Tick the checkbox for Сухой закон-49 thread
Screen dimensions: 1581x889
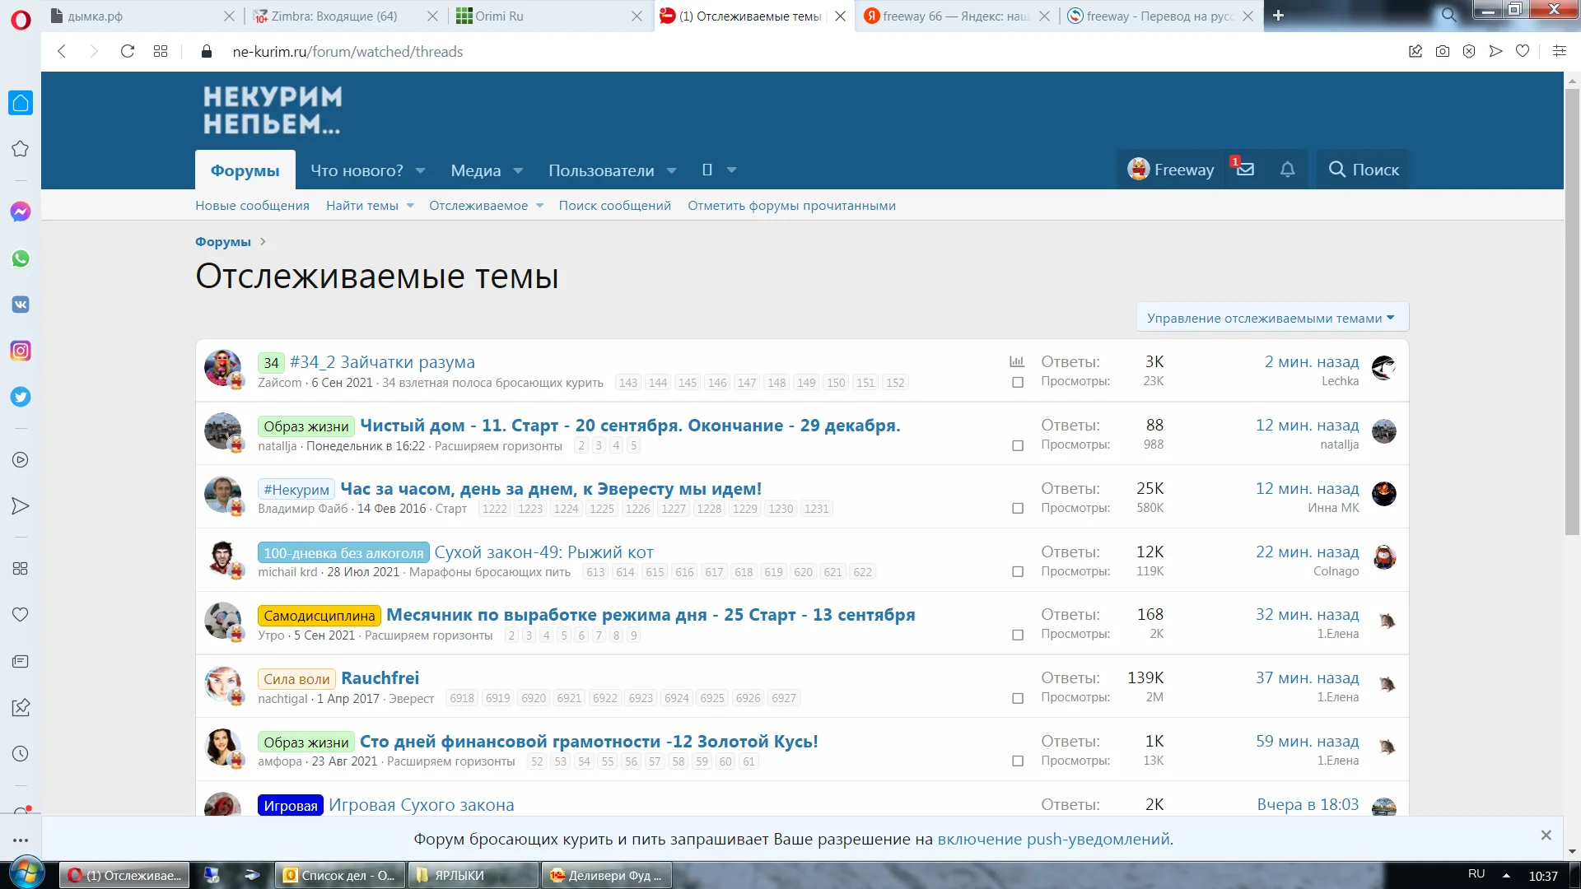[x=1018, y=571]
